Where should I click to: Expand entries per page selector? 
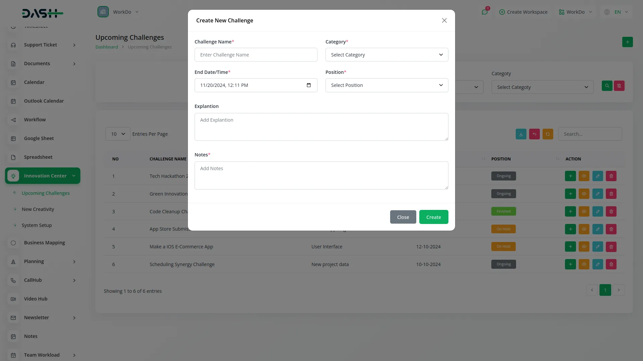[118, 134]
